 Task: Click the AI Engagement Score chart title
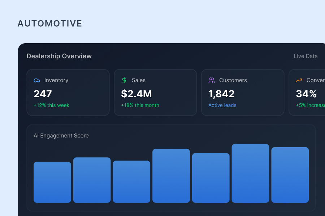click(61, 136)
